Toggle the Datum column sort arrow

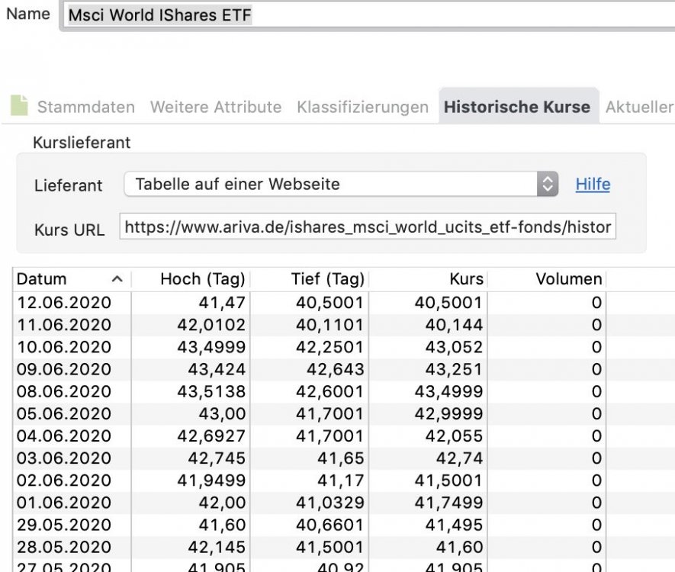117,279
